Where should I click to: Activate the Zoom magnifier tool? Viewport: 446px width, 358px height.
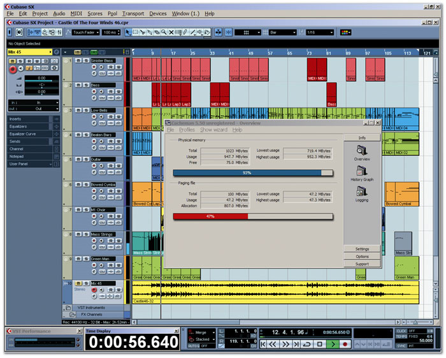(164, 32)
